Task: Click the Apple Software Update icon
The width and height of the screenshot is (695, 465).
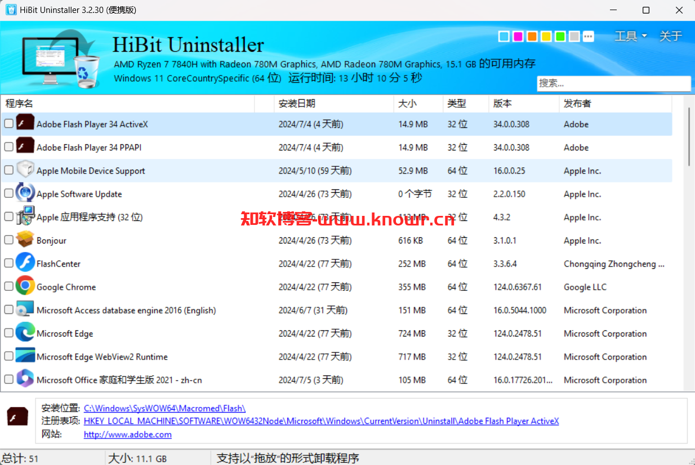Action: [25, 193]
